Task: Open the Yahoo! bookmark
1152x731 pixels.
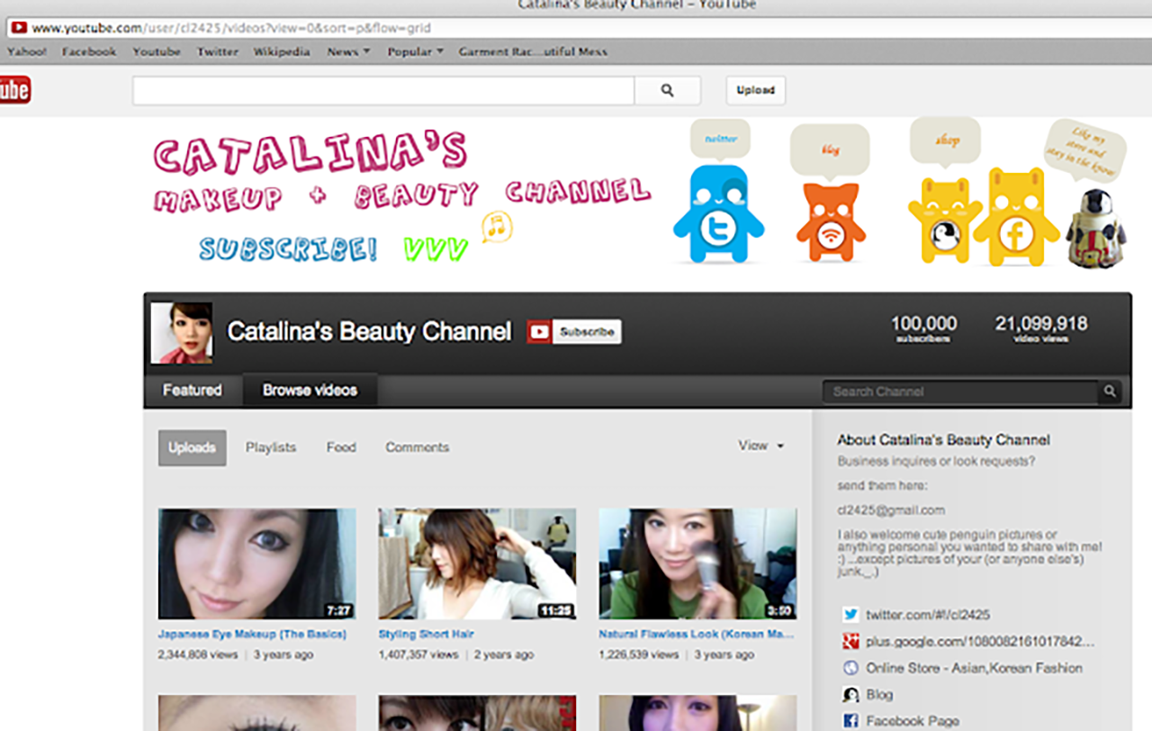Action: click(x=27, y=51)
